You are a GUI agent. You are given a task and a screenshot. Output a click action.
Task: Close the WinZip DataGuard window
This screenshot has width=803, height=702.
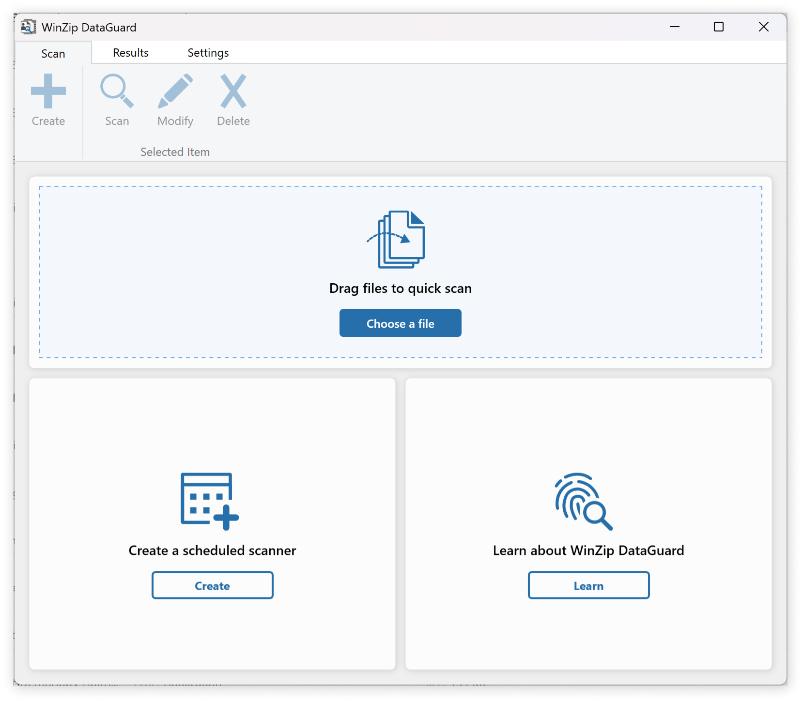point(763,27)
